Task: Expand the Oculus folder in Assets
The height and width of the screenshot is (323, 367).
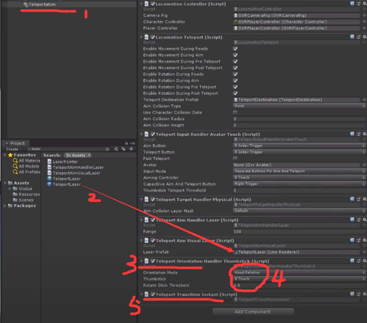Action: point(10,189)
